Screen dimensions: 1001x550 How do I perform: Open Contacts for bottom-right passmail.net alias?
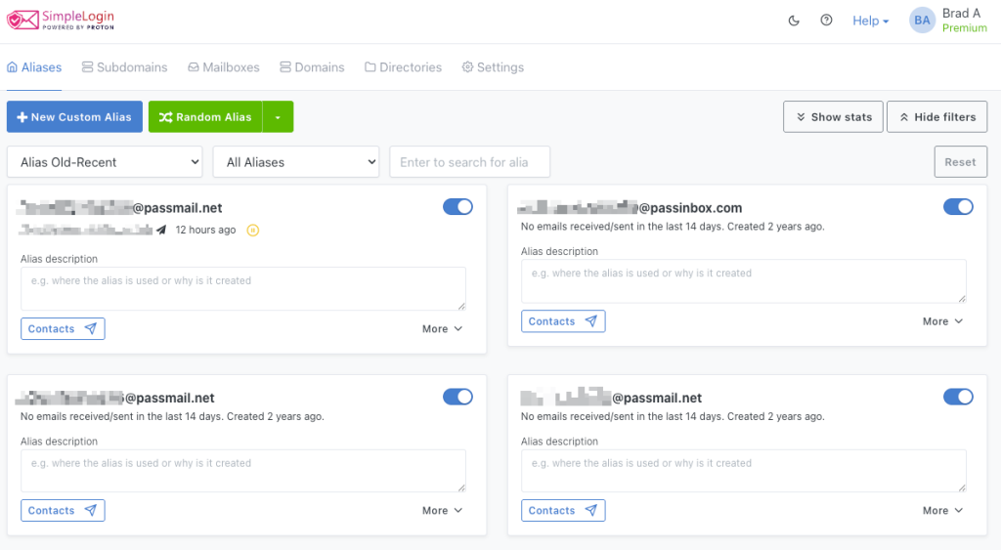coord(563,511)
